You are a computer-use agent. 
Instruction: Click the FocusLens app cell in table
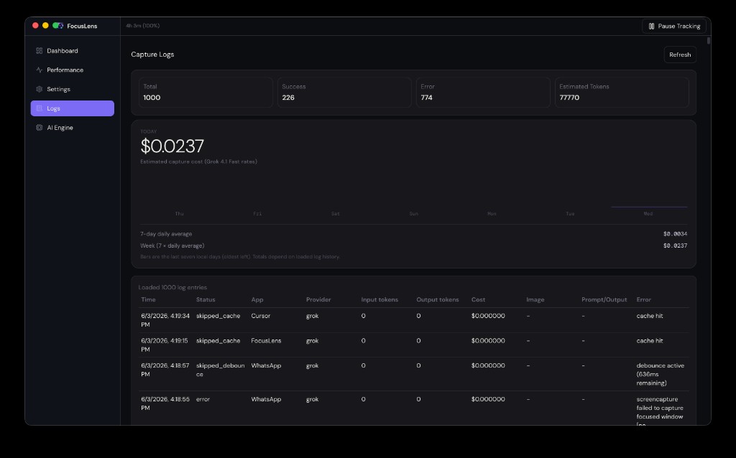pyautogui.click(x=266, y=341)
